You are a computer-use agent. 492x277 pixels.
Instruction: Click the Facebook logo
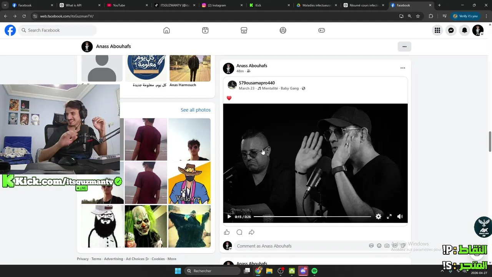tap(10, 30)
